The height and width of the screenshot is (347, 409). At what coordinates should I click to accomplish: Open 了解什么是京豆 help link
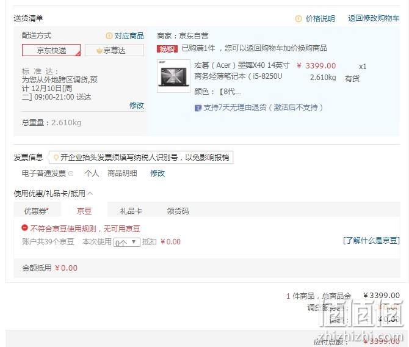pos(371,241)
